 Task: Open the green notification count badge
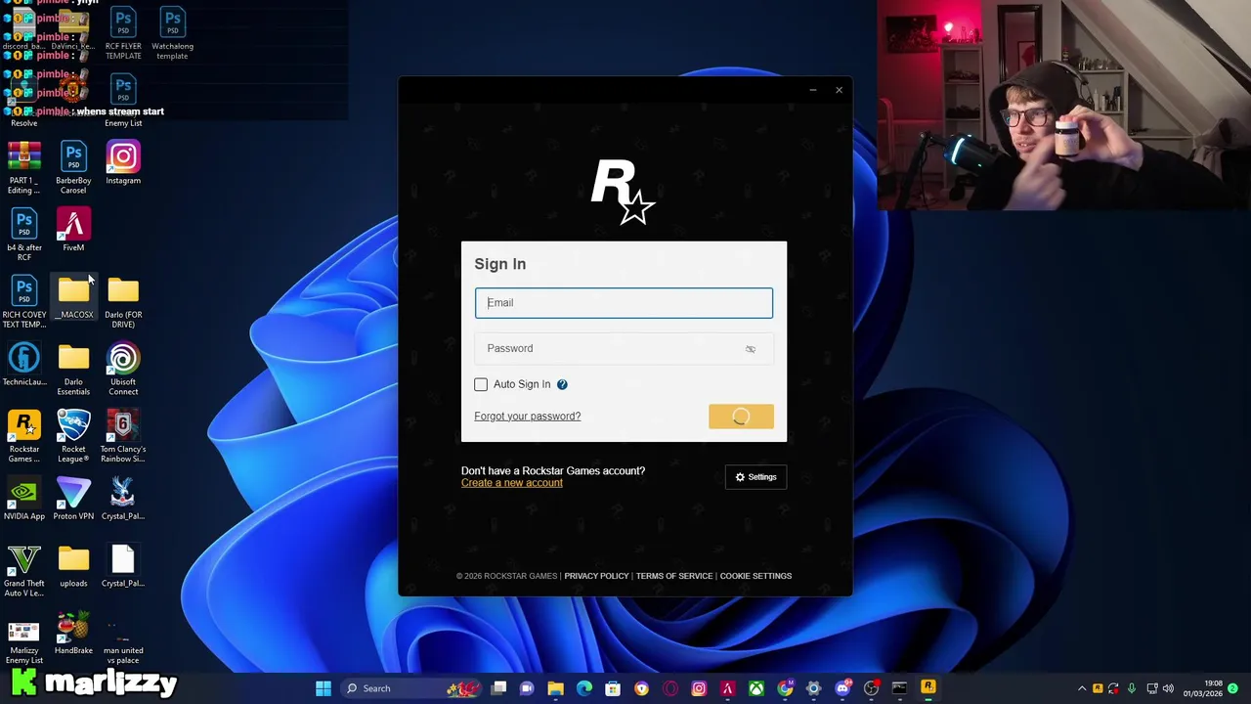(1233, 688)
